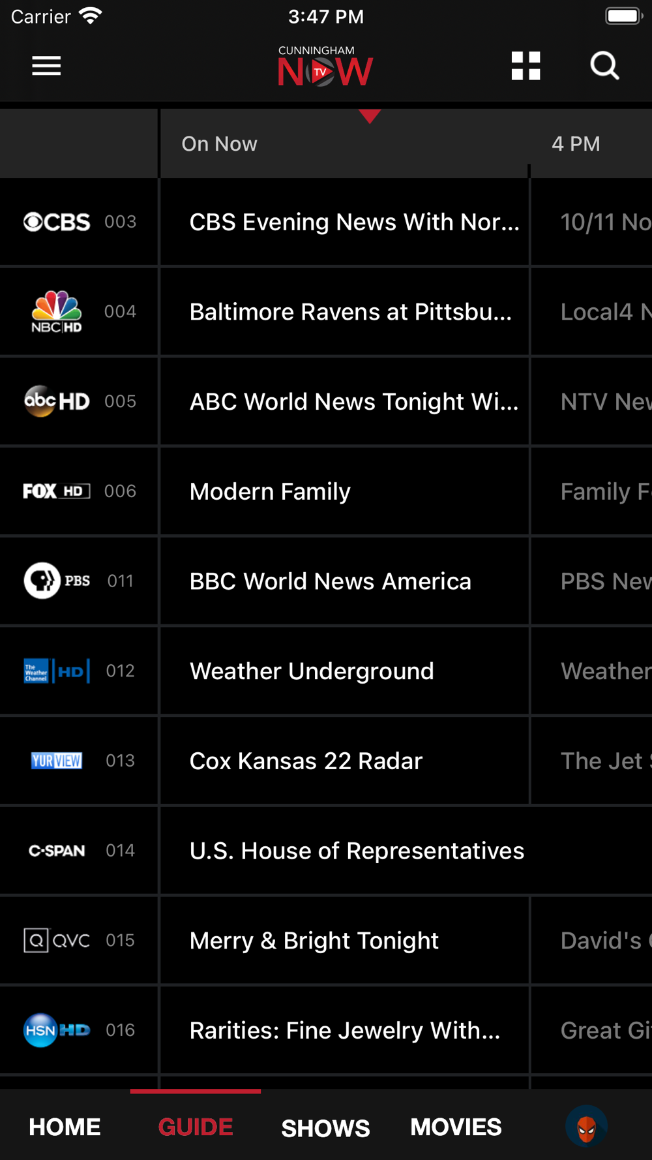Viewport: 652px width, 1160px height.
Task: Tap channel number 016
Action: pyautogui.click(x=121, y=1030)
